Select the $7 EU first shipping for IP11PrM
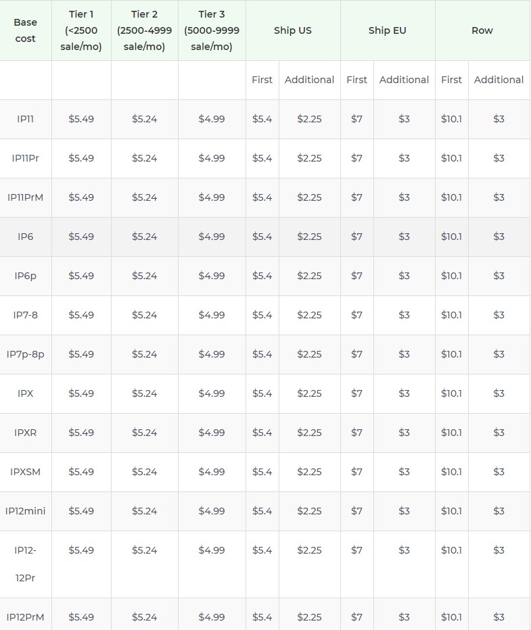Screen dimensions: 531x630 tap(357, 197)
